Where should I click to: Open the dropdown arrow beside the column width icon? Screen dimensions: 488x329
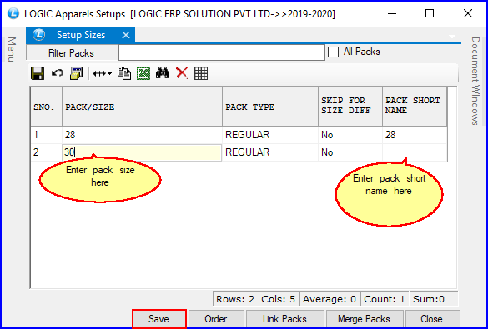[110, 73]
